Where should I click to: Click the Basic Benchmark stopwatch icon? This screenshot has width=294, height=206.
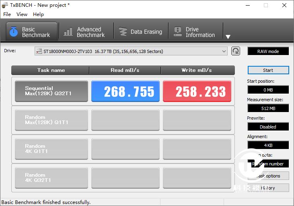[x=14, y=32]
